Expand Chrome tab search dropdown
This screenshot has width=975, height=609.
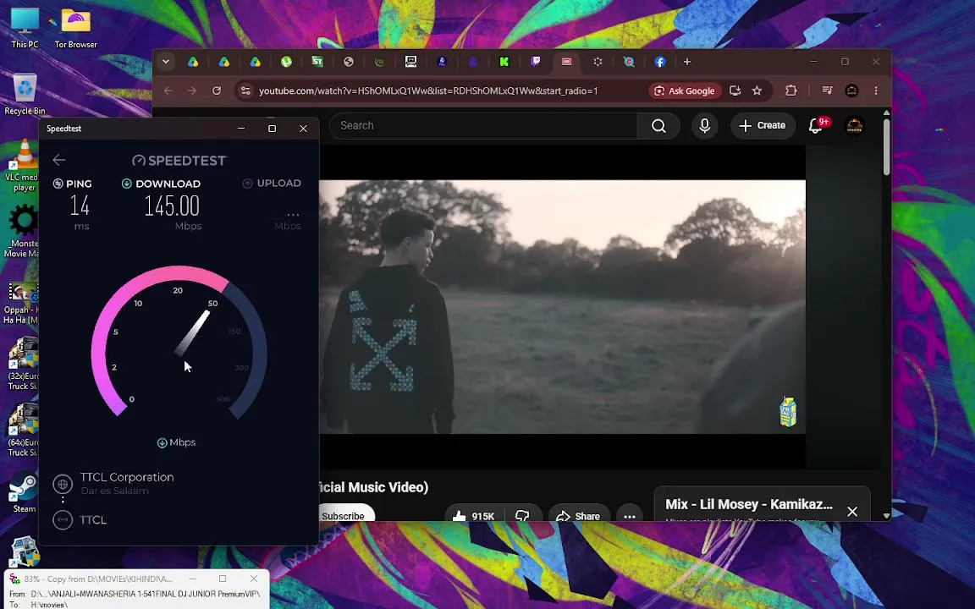coord(166,62)
